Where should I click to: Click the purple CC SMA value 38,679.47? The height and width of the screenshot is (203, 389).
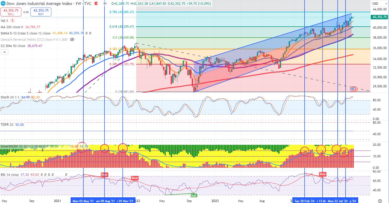click(x=35, y=46)
